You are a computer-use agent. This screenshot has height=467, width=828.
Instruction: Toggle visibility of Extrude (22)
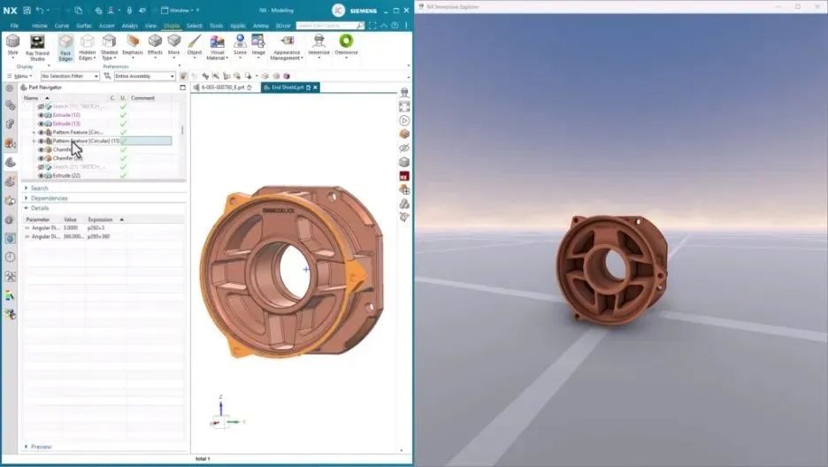coord(41,175)
